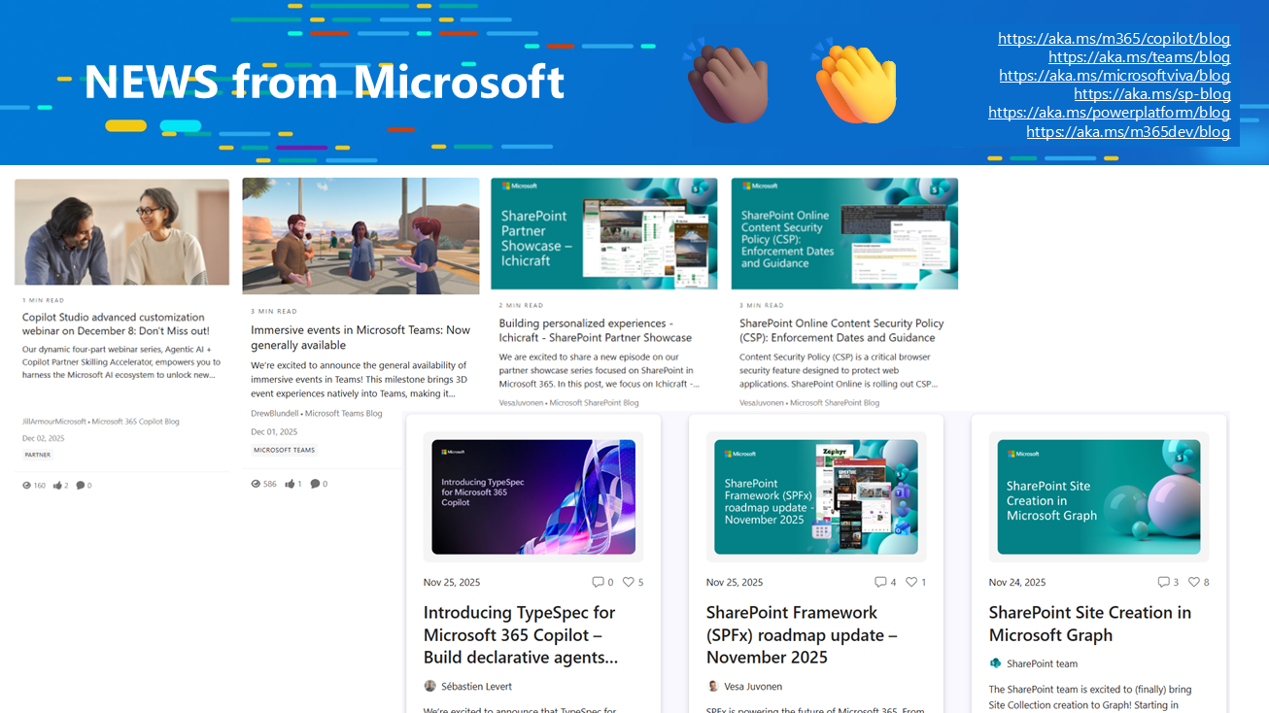This screenshot has height=713, width=1269.
Task: Open comments on SPFx roadmap update card
Action: (x=880, y=582)
